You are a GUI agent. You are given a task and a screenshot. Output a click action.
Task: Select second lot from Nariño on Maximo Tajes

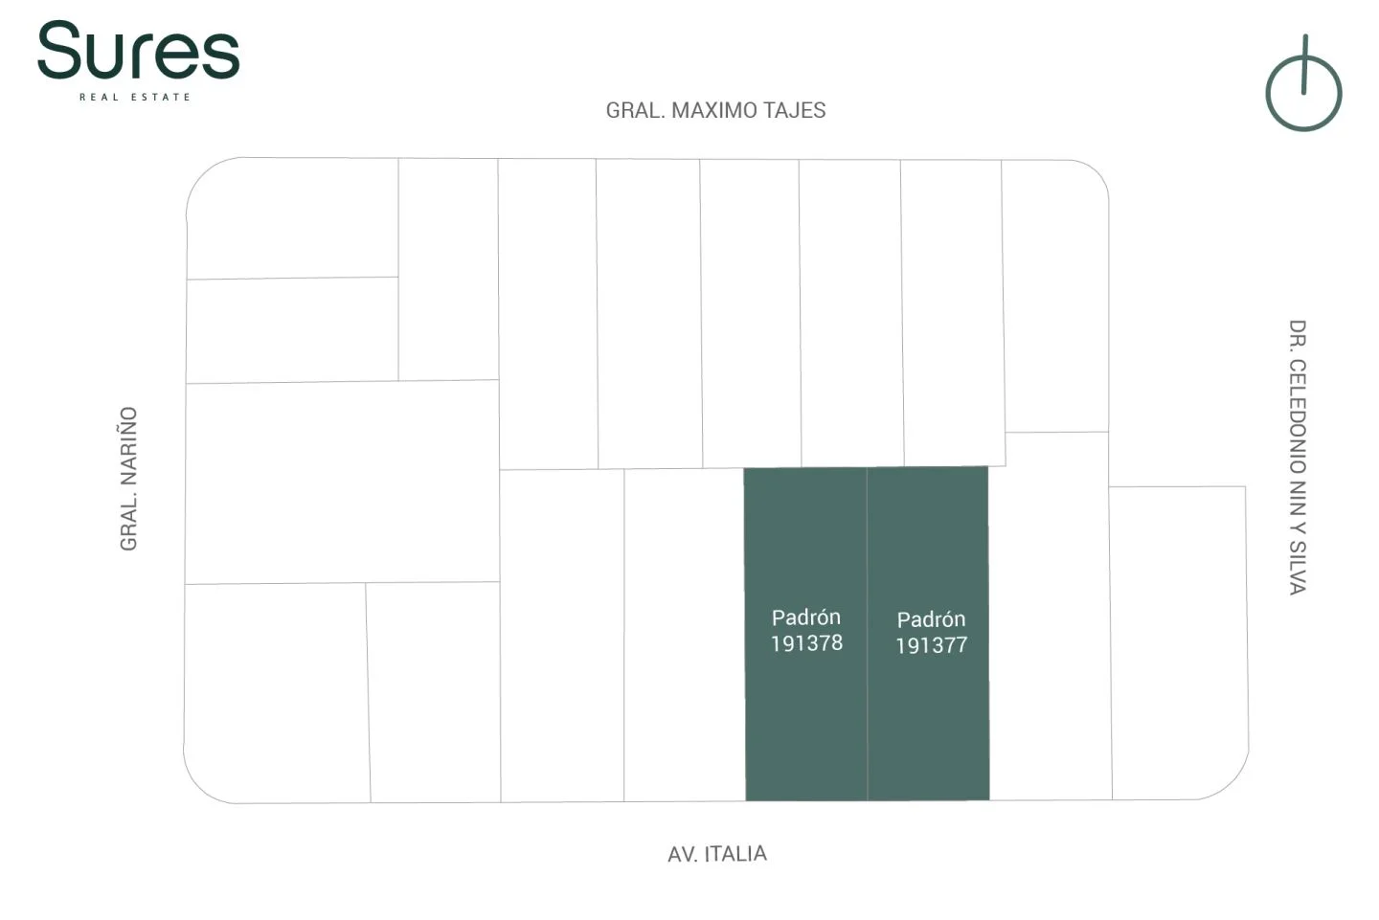click(x=448, y=269)
